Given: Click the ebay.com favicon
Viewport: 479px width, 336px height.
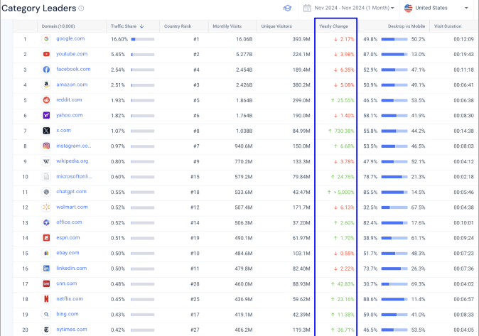Looking at the screenshot, I should point(46,253).
